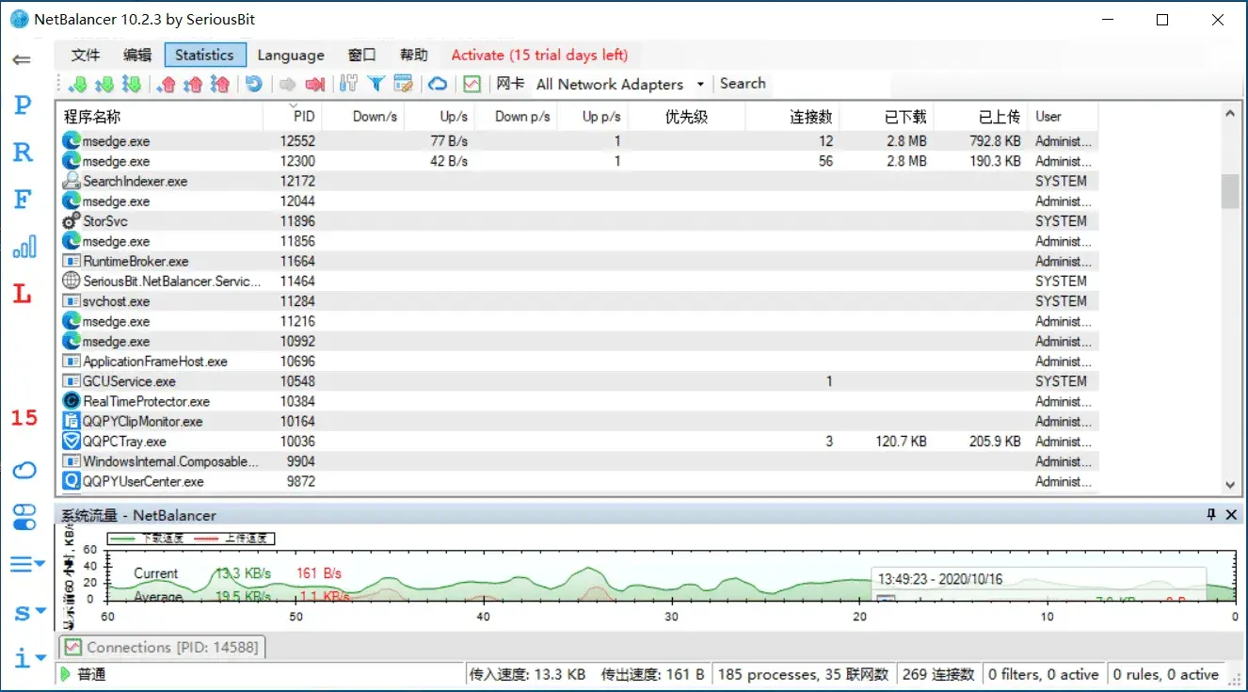Select the ApplicationFrameHost.exe row
Image resolution: width=1248 pixels, height=692 pixels.
coord(577,362)
